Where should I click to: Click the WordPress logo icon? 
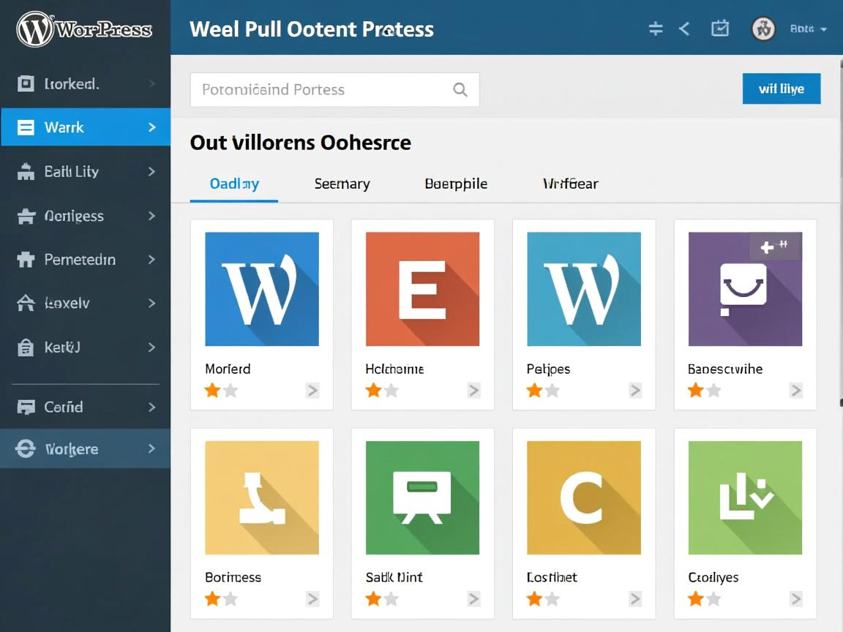[x=34, y=29]
